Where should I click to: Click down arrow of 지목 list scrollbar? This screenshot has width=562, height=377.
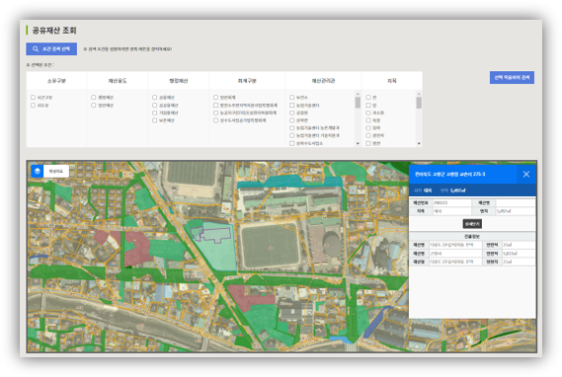(x=419, y=143)
